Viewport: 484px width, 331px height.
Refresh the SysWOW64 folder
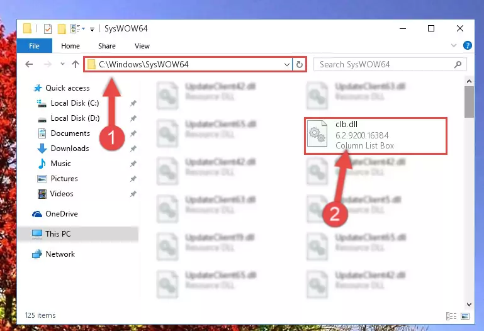300,64
